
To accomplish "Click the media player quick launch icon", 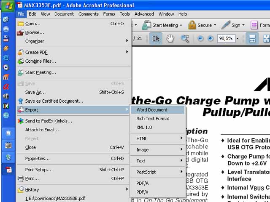I will (6, 67).
